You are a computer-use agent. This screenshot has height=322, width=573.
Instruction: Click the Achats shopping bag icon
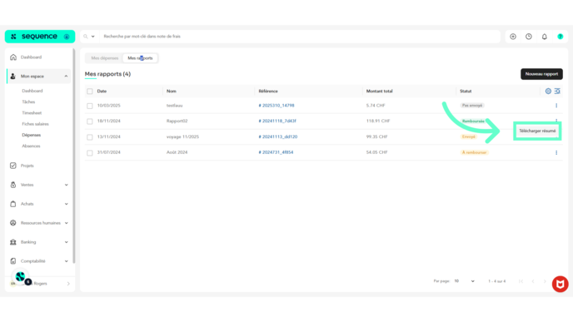[13, 204]
